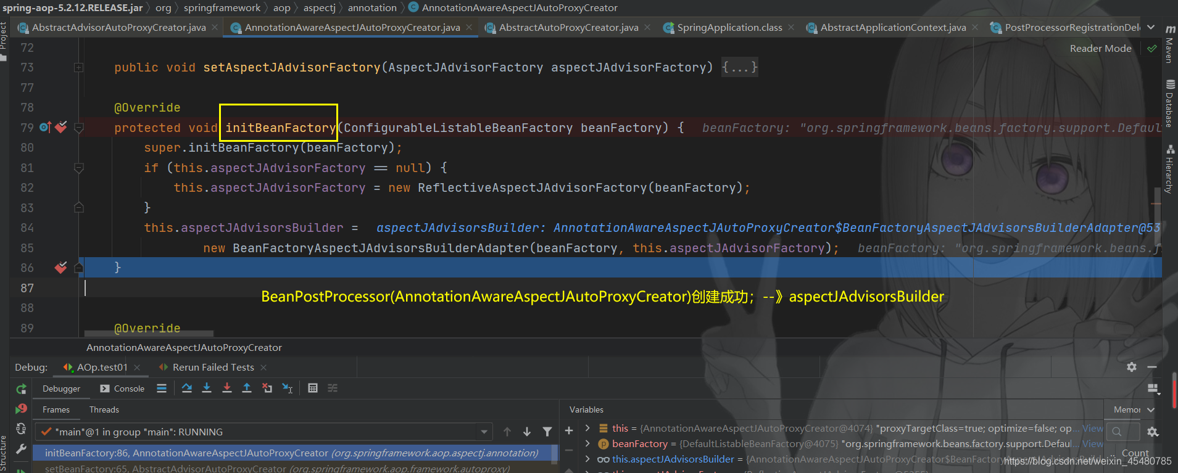1178x473 pixels.
Task: Click the frames filter funnel icon
Action: pos(547,432)
